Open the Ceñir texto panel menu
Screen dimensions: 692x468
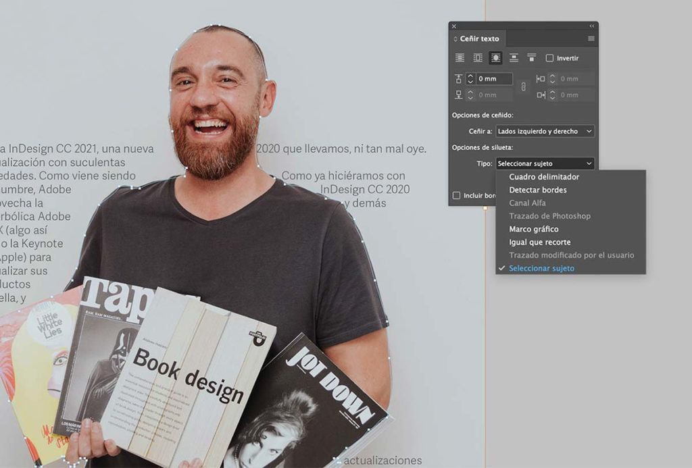point(591,38)
